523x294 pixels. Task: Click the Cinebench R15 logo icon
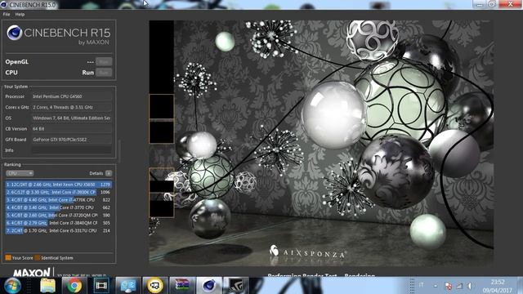click(x=15, y=33)
